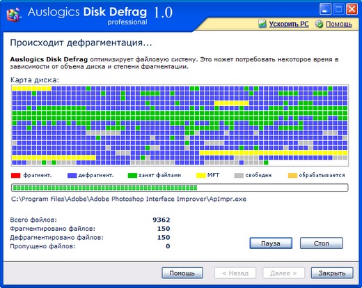The image size is (362, 288).
Task: Click the "Дефрагментировано файлов:" label
Action: [x=56, y=238]
